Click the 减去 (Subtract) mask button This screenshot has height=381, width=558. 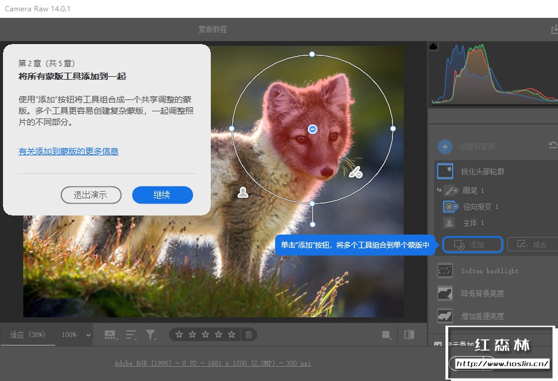[531, 245]
